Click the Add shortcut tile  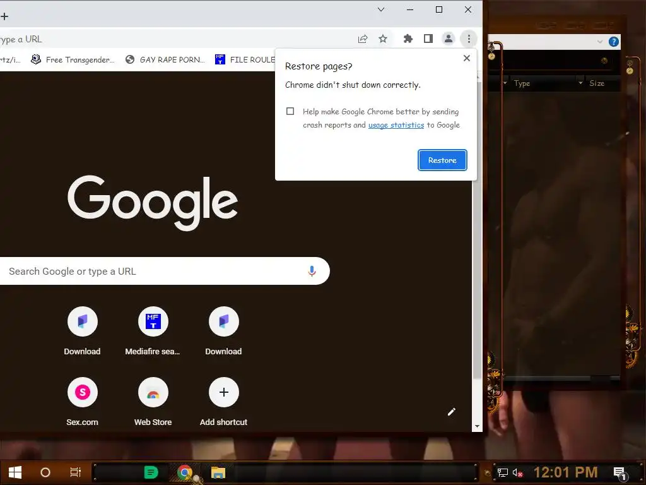point(224,402)
